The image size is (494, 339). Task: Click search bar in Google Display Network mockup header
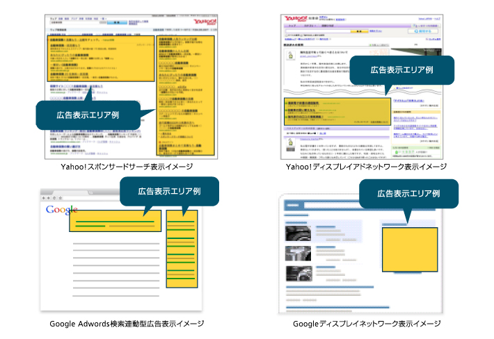pos(332,206)
